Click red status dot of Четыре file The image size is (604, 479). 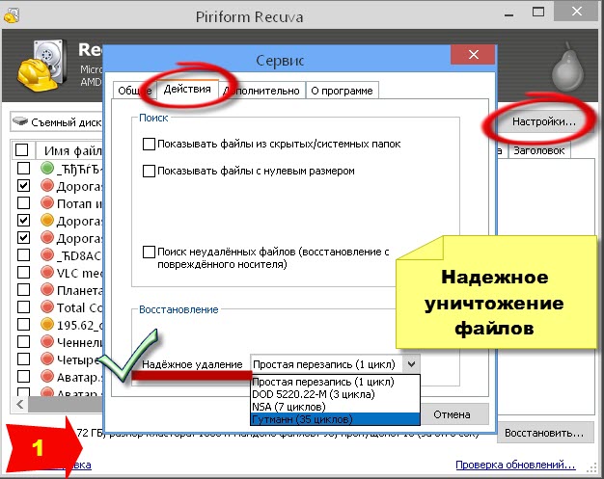(47, 359)
